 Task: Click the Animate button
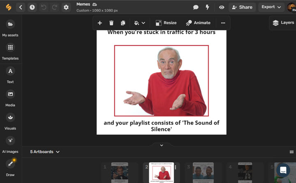(x=198, y=23)
